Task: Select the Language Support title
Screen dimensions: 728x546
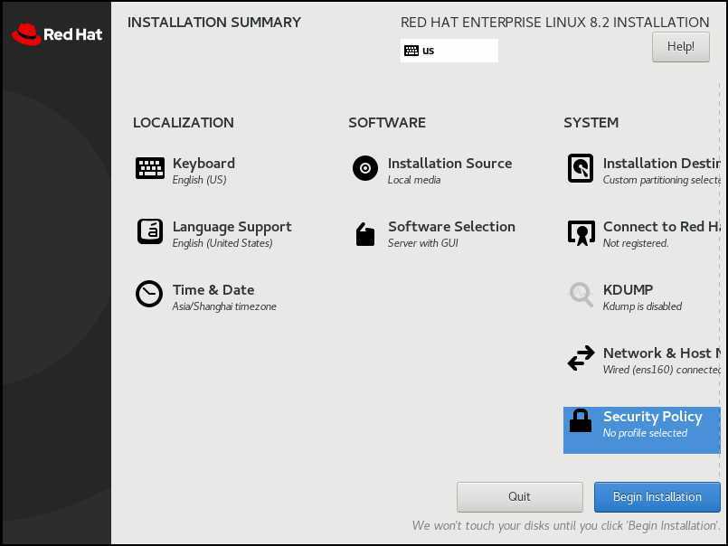Action: [232, 227]
